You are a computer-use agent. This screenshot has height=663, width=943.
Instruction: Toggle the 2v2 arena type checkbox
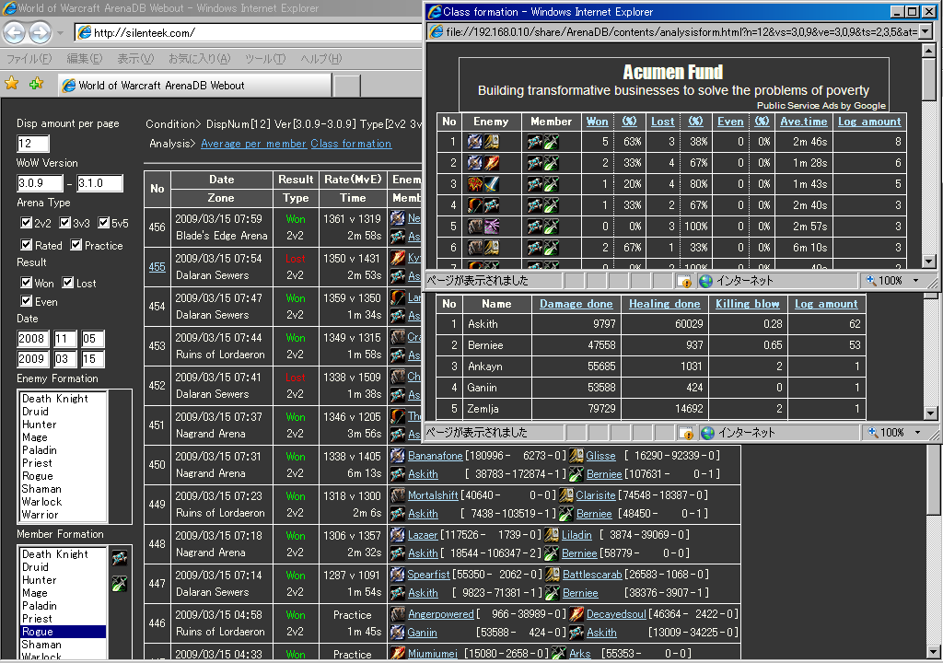(x=26, y=223)
